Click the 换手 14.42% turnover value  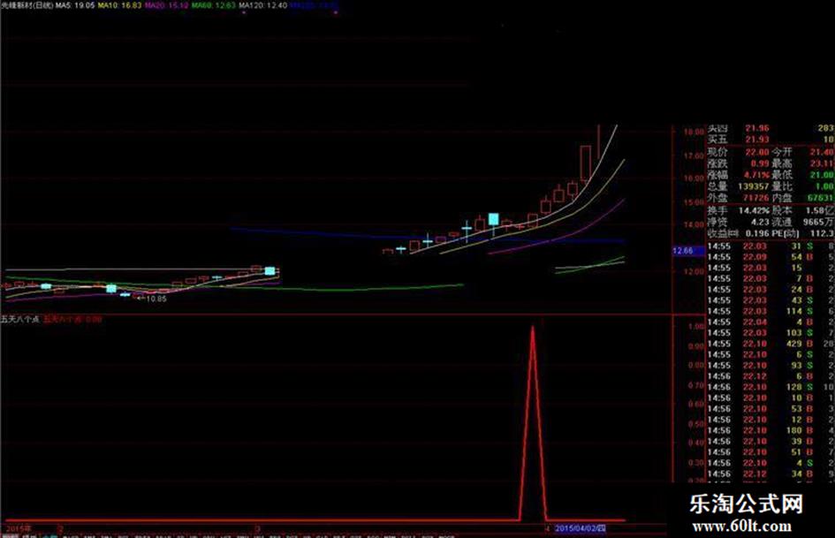click(754, 210)
